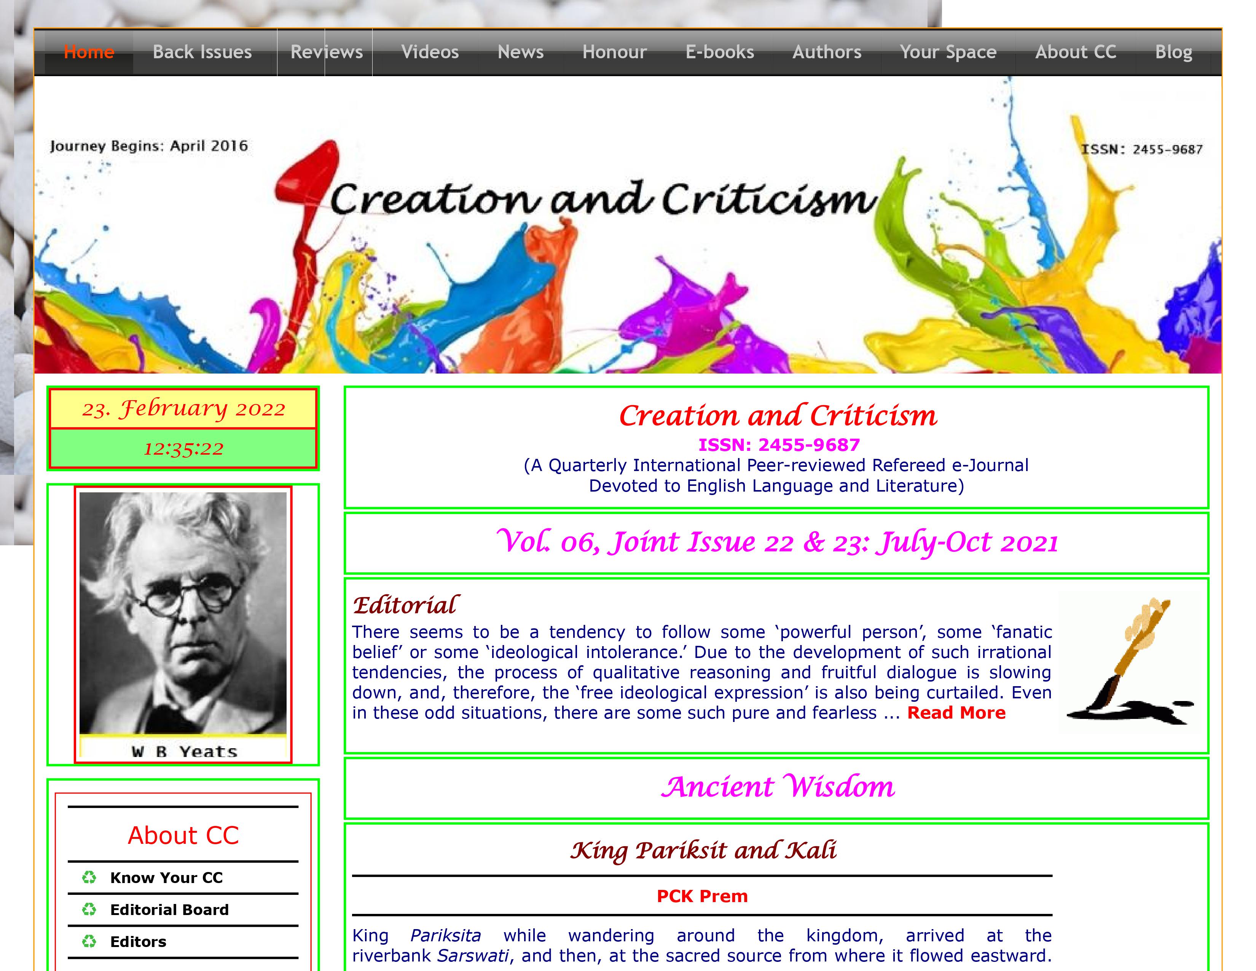This screenshot has height=971, width=1256.
Task: Open the Your Space menu
Action: [948, 52]
